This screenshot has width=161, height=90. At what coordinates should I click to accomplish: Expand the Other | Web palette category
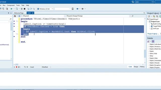(148, 53)
